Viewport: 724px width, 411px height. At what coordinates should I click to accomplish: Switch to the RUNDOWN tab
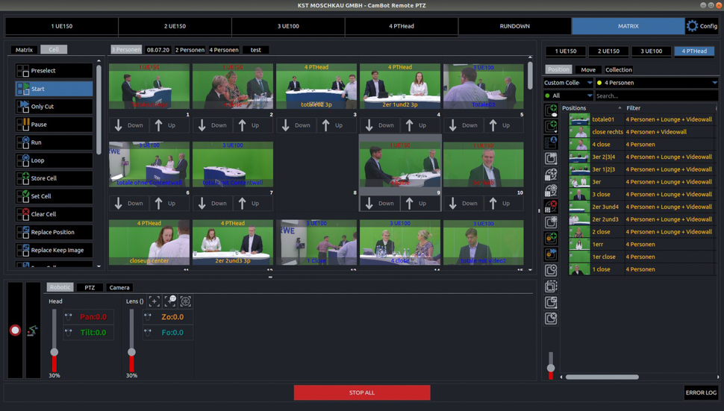[514, 26]
